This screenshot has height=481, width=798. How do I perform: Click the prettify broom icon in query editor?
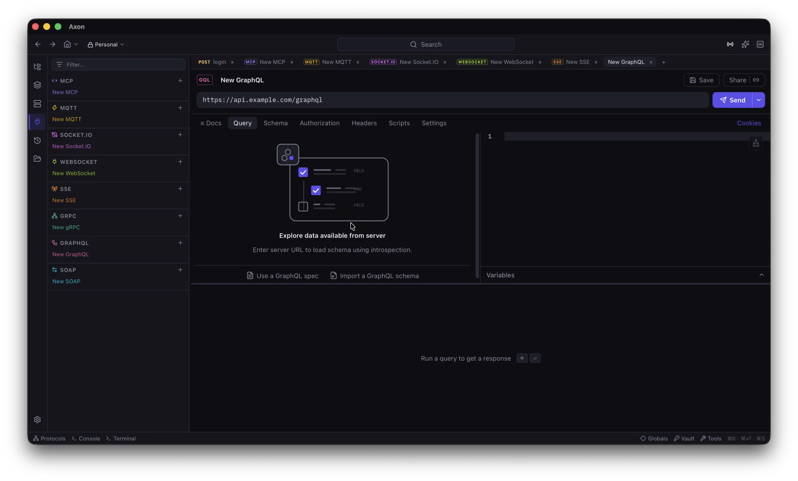pos(756,143)
